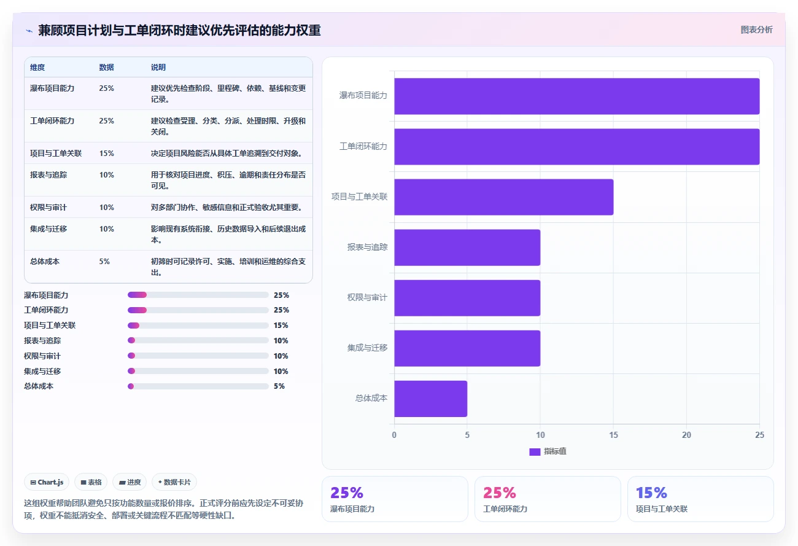Click the 集成与迁移 label in the progress list

point(42,371)
